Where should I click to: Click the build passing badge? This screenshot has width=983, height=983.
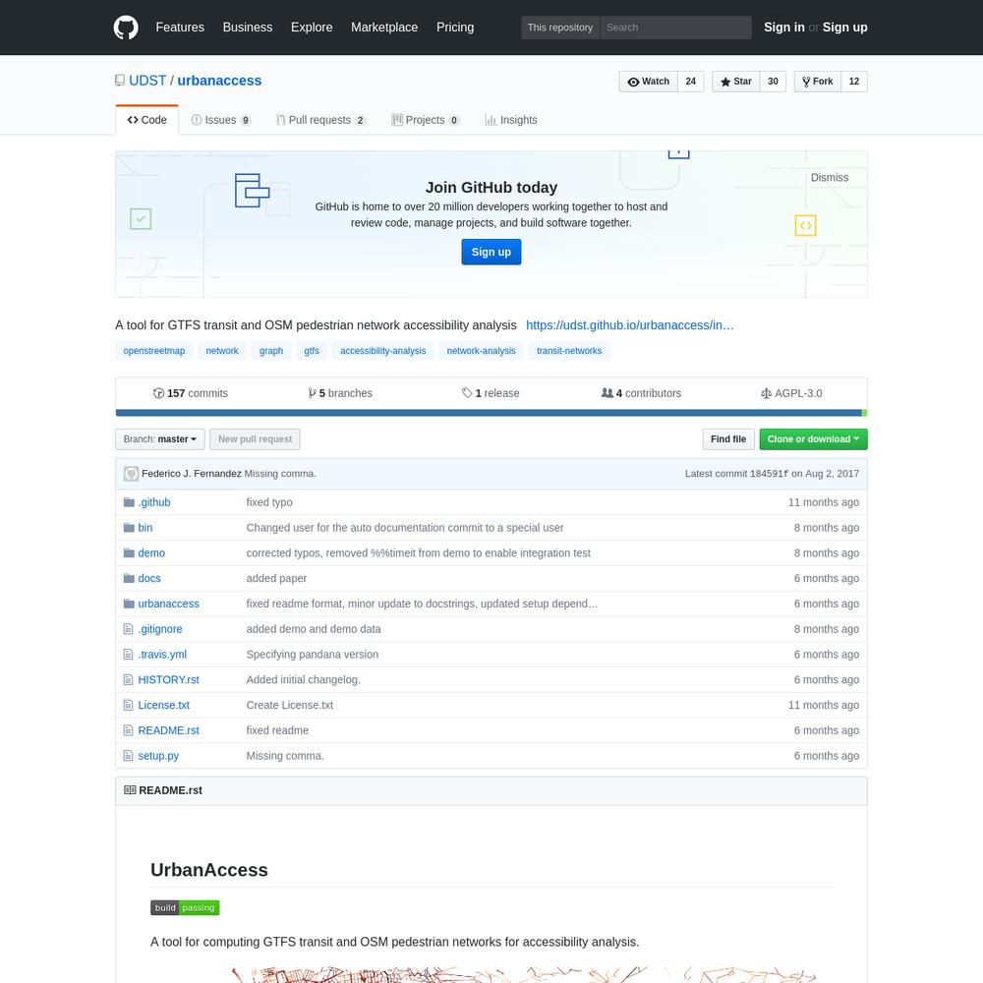[x=185, y=907]
